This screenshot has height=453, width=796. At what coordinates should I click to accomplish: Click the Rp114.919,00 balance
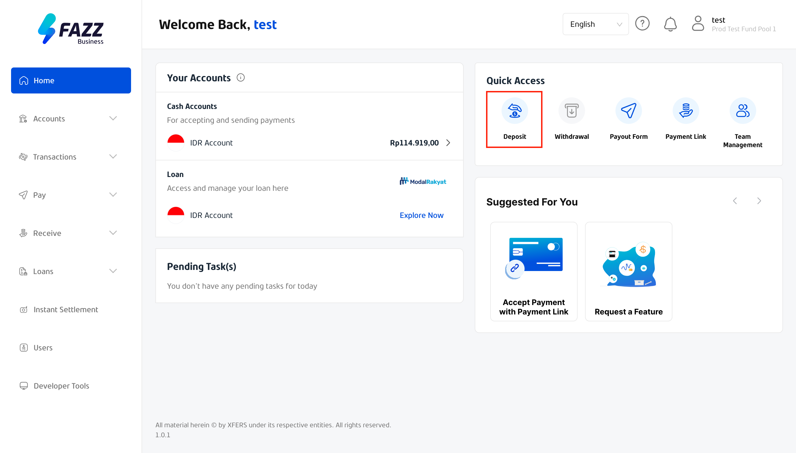[x=414, y=143]
